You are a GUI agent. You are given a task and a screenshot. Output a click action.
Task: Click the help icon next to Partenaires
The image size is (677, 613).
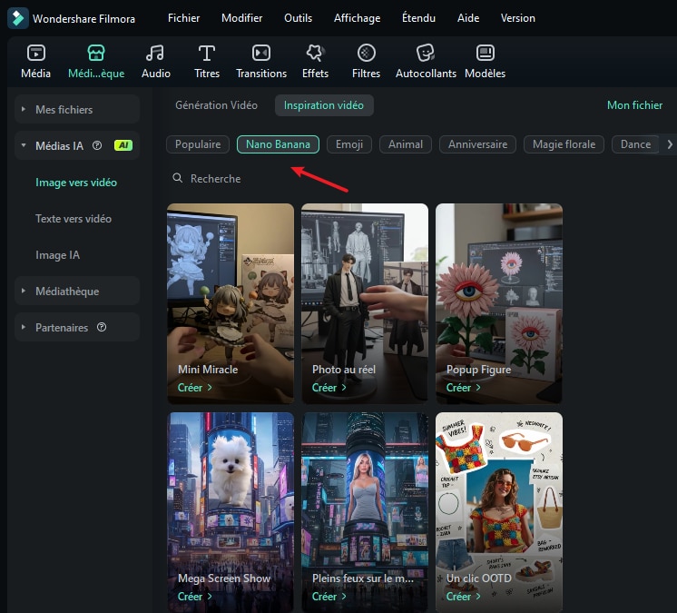coord(102,327)
